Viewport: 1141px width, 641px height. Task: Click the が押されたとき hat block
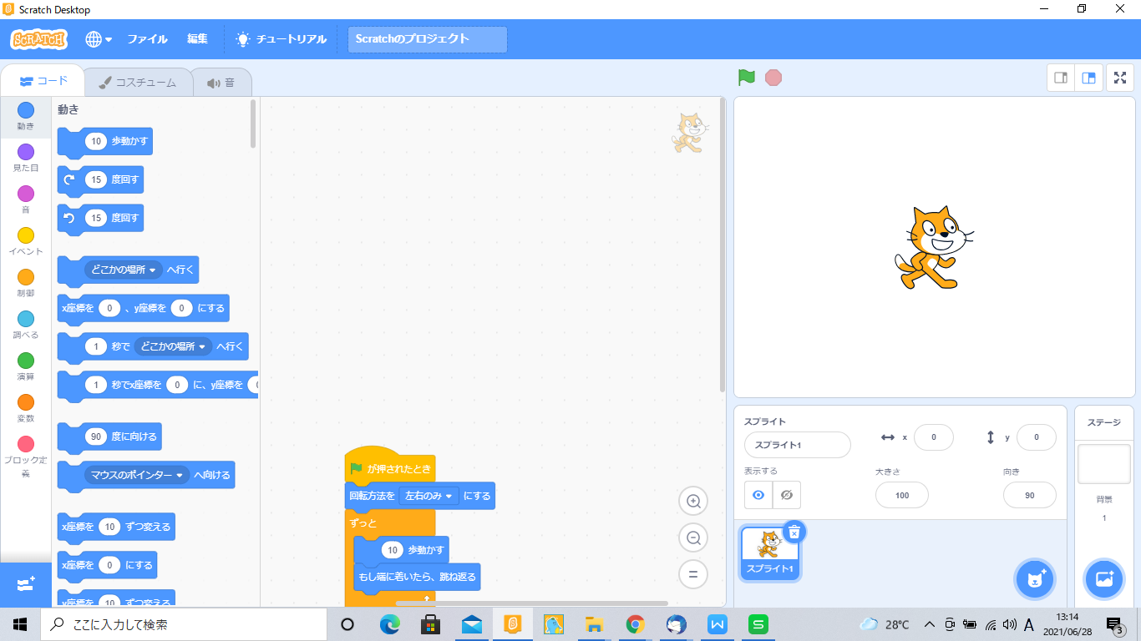tap(391, 466)
